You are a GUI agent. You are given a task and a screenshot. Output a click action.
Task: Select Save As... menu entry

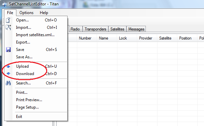coord(36,57)
